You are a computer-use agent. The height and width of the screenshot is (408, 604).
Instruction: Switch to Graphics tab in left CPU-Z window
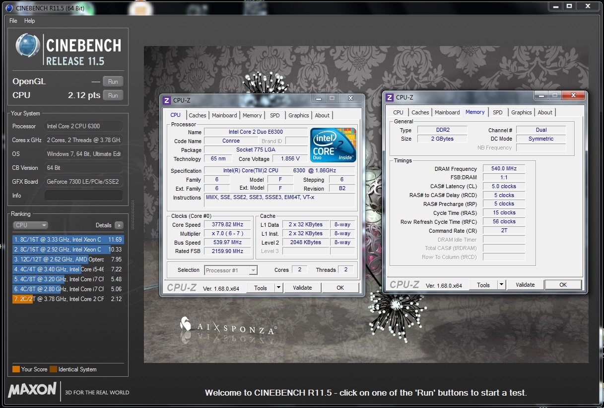[299, 115]
